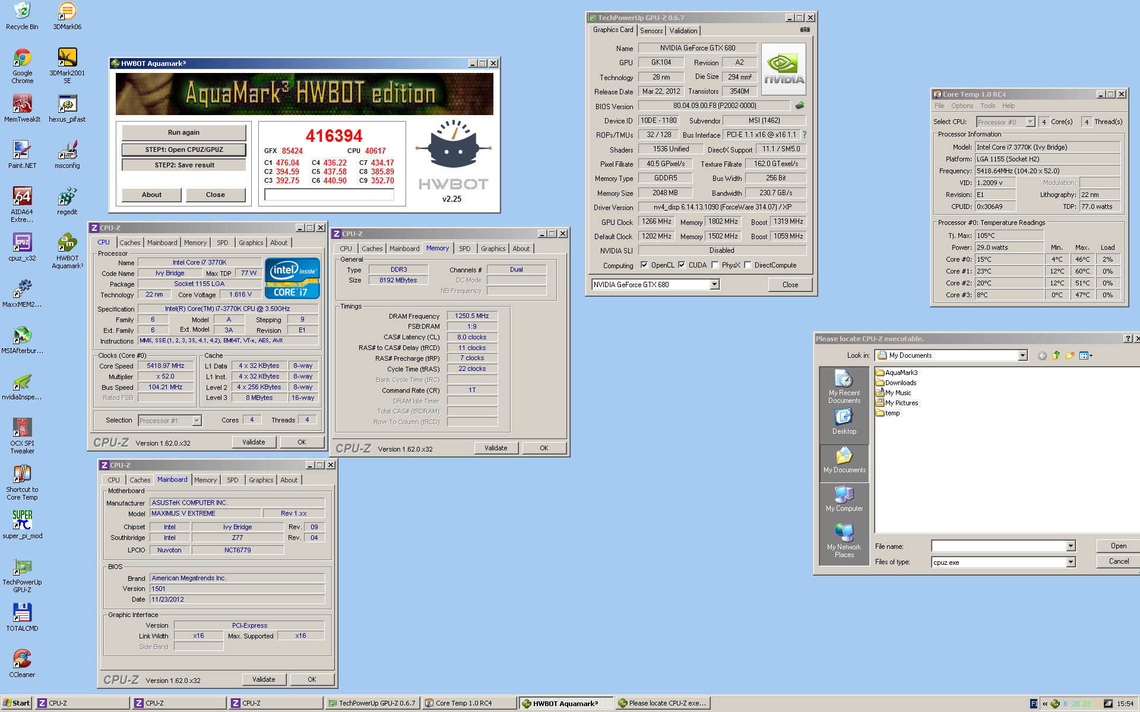Screen dimensions: 1140x712
Task: Click the Open button in file dialog
Action: [x=1119, y=546]
